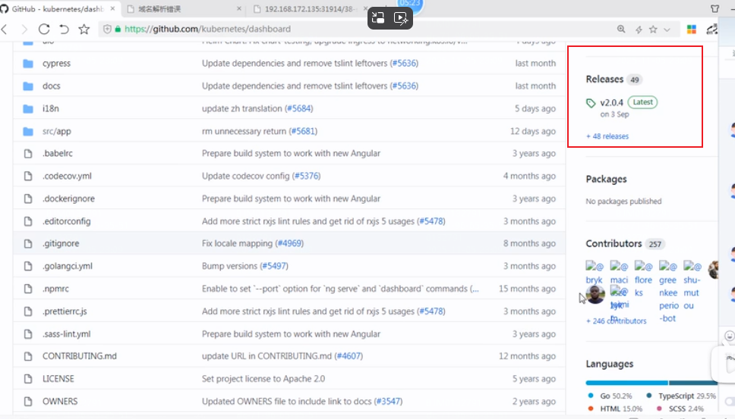Open the docs folder icon
735x419 pixels.
pyautogui.click(x=28, y=86)
